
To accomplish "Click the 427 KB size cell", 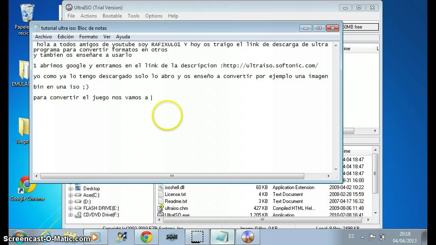I will pos(261,208).
